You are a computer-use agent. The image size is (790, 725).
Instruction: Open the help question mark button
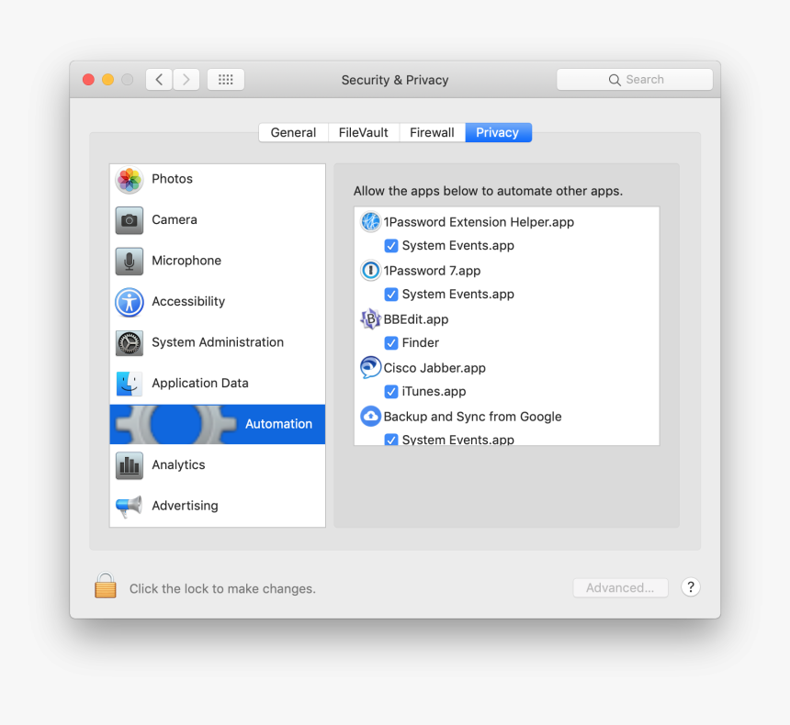[x=691, y=587]
